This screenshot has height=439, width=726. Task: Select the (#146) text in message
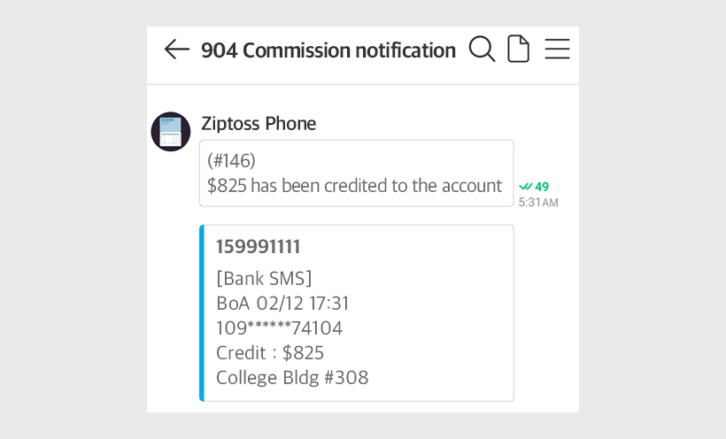(231, 161)
